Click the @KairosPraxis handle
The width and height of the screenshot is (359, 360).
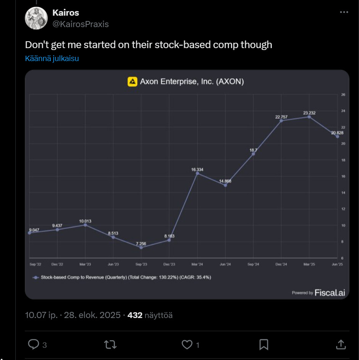tap(81, 24)
